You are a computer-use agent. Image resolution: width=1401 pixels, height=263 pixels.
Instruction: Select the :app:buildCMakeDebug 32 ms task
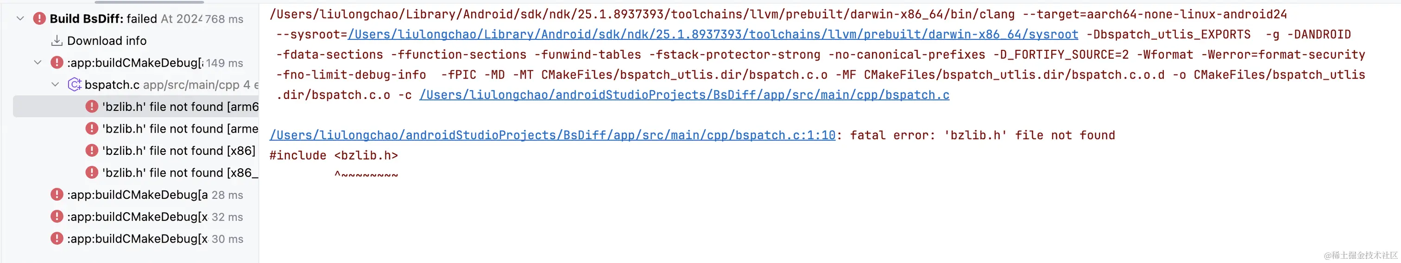pos(136,216)
